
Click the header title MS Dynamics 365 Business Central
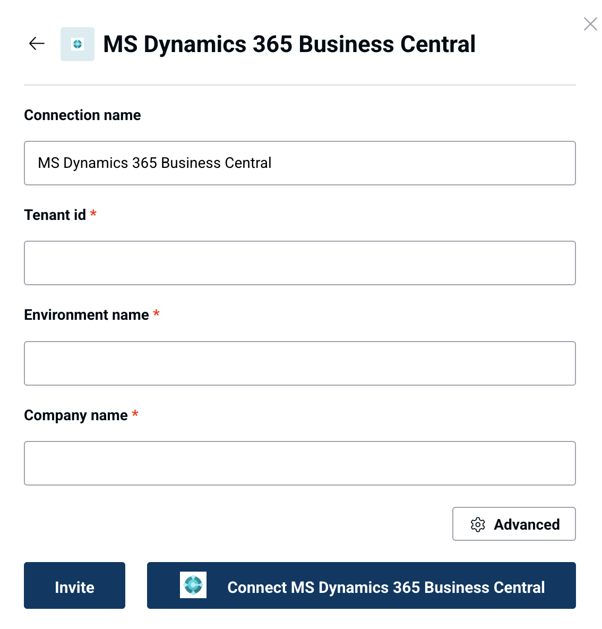(289, 44)
